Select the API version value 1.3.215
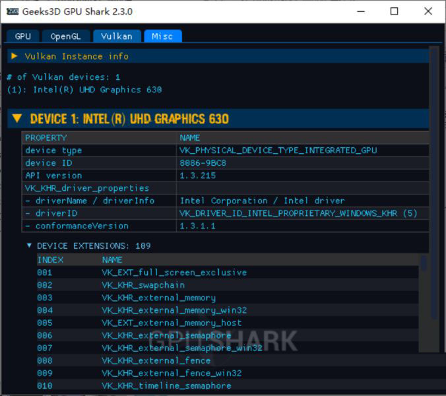Screen dimensions: 446x396 (197, 176)
